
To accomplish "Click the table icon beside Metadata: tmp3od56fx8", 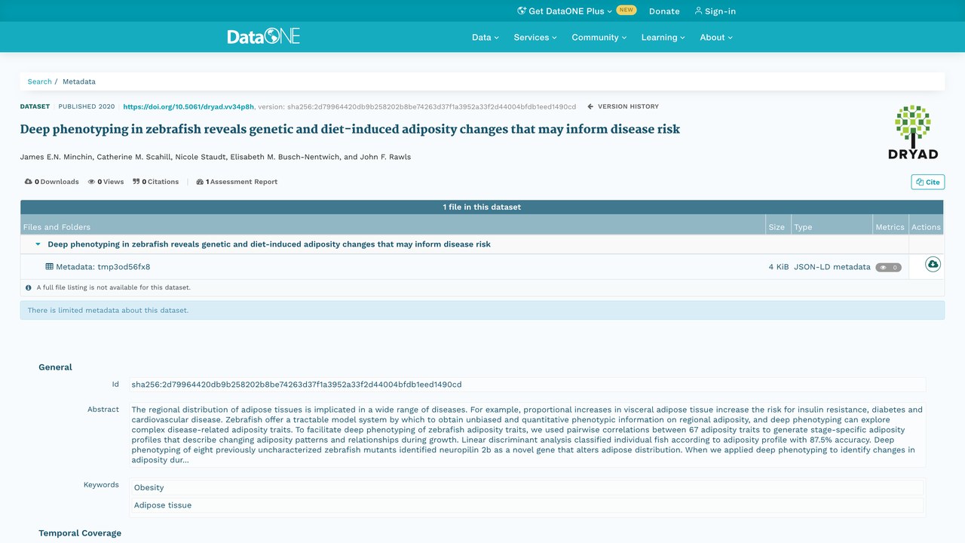I will pyautogui.click(x=50, y=267).
